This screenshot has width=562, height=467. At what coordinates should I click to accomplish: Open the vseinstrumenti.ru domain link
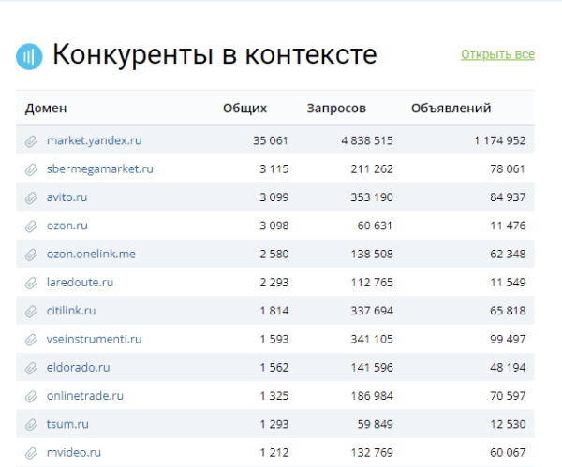95,339
